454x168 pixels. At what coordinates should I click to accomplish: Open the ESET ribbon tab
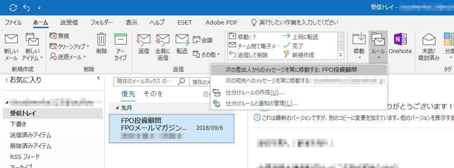pyautogui.click(x=185, y=22)
